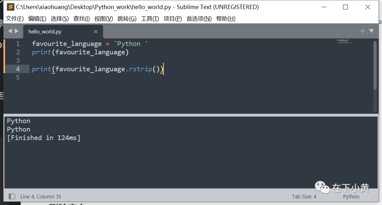The height and width of the screenshot is (205, 382).
Task: Click line number 5 in gutter
Action: coord(18,78)
